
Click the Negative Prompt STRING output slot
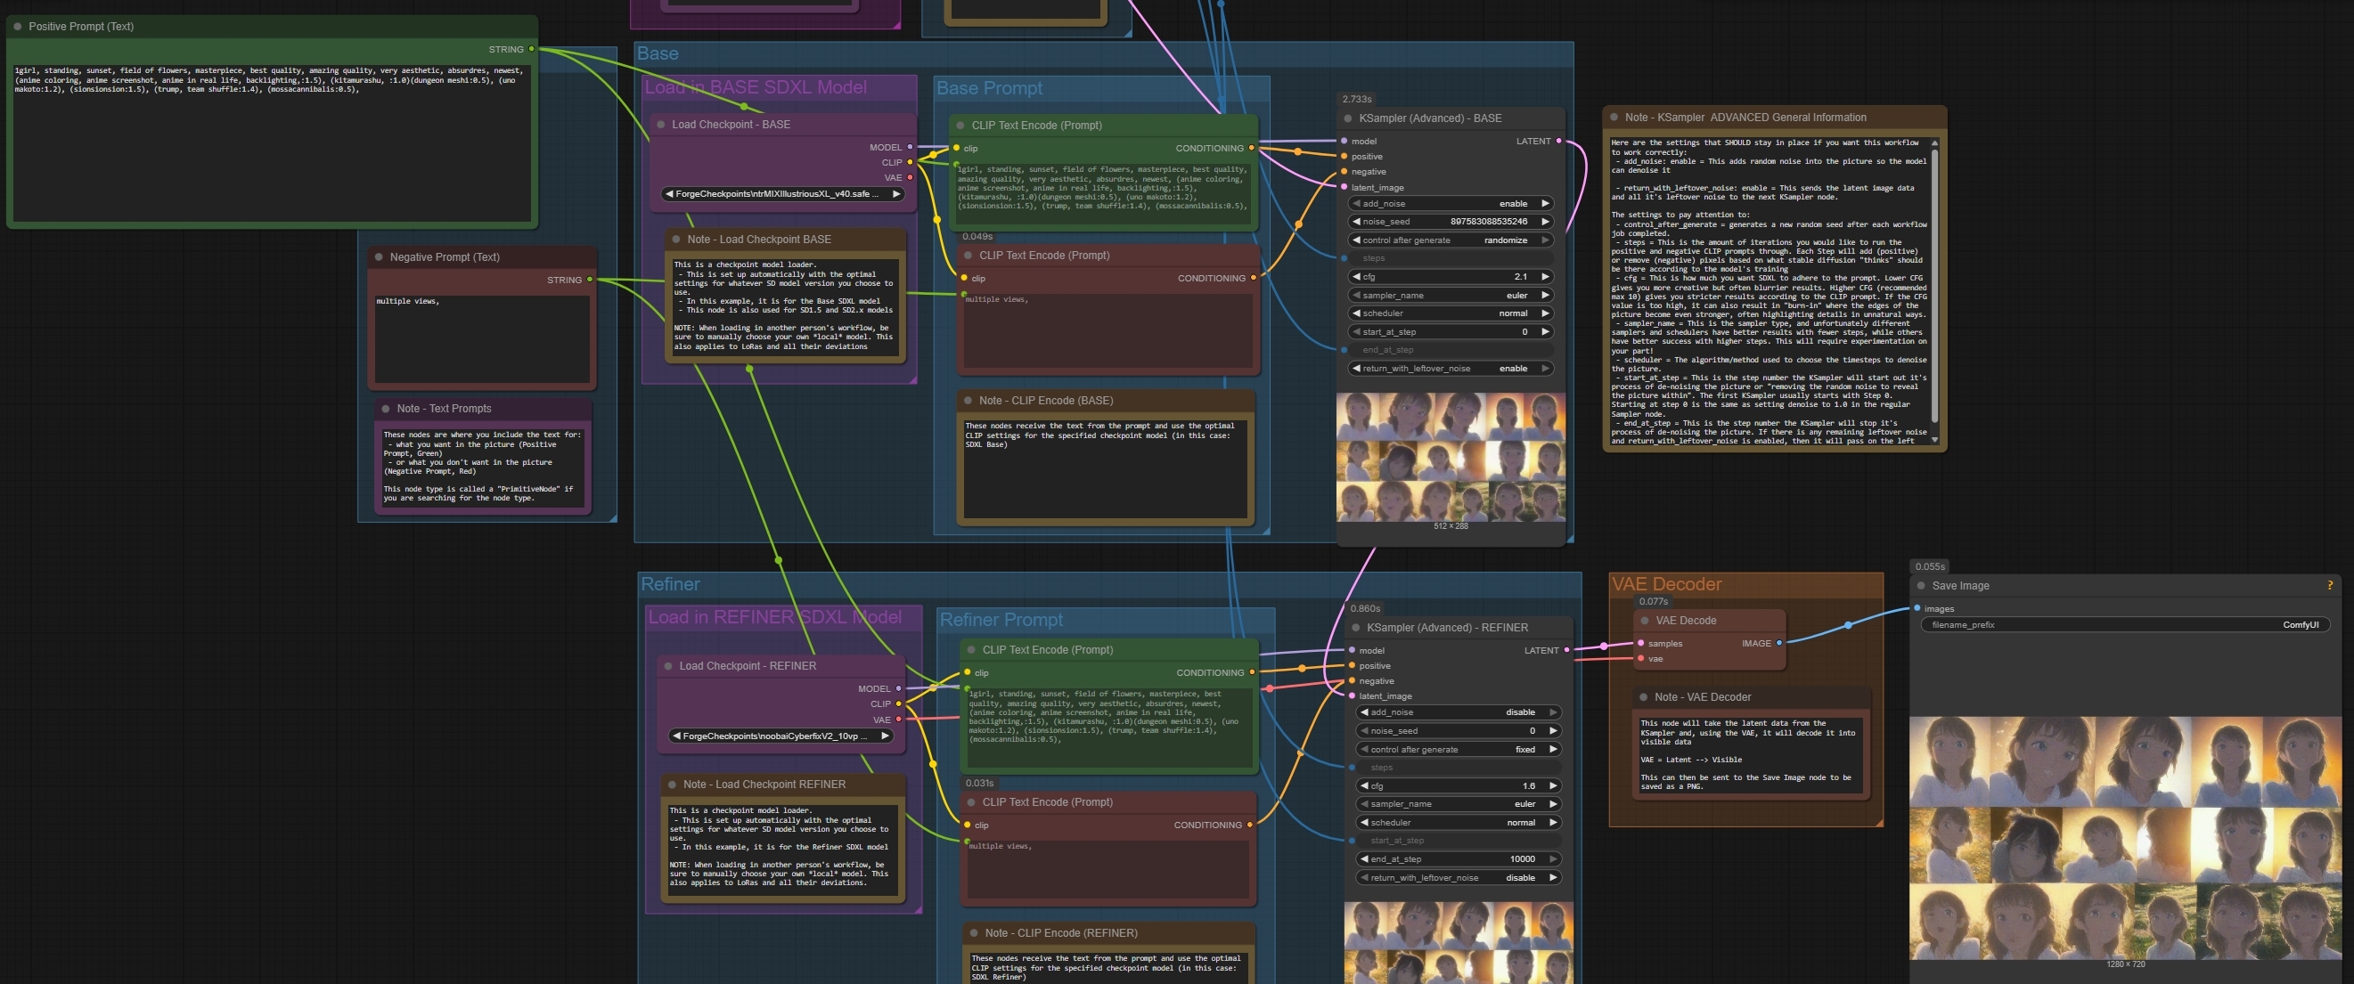click(590, 280)
